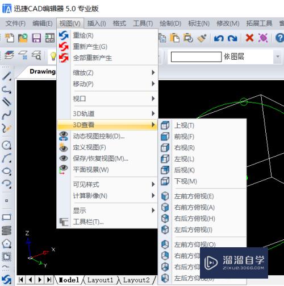
Task: Select the Polygon drawing tool
Action: [7, 243]
